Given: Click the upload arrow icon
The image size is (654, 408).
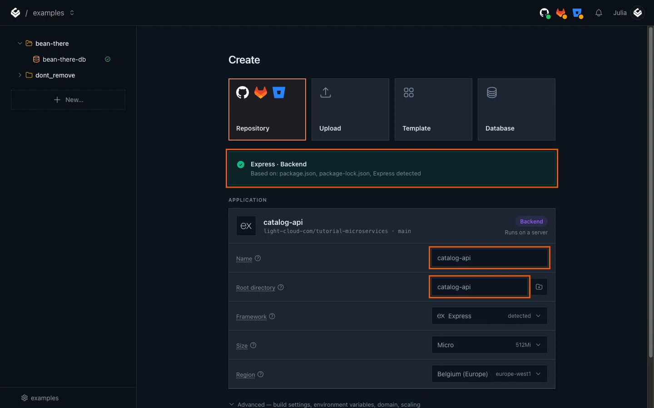Looking at the screenshot, I should click(326, 92).
